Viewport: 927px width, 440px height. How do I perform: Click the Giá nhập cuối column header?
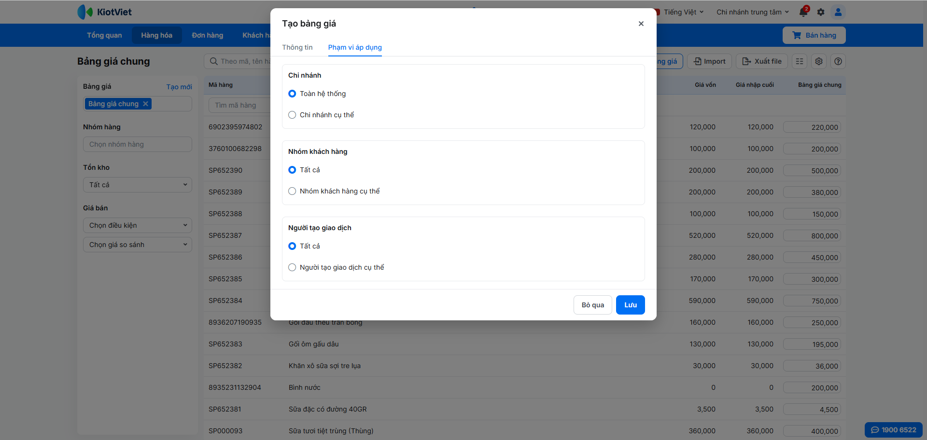point(755,85)
